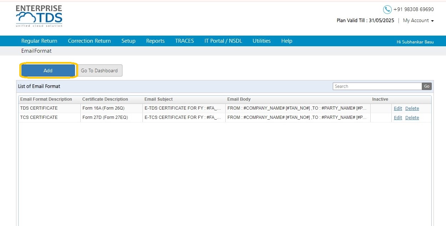Open the Utilities menu
This screenshot has width=446, height=226.
[262, 41]
